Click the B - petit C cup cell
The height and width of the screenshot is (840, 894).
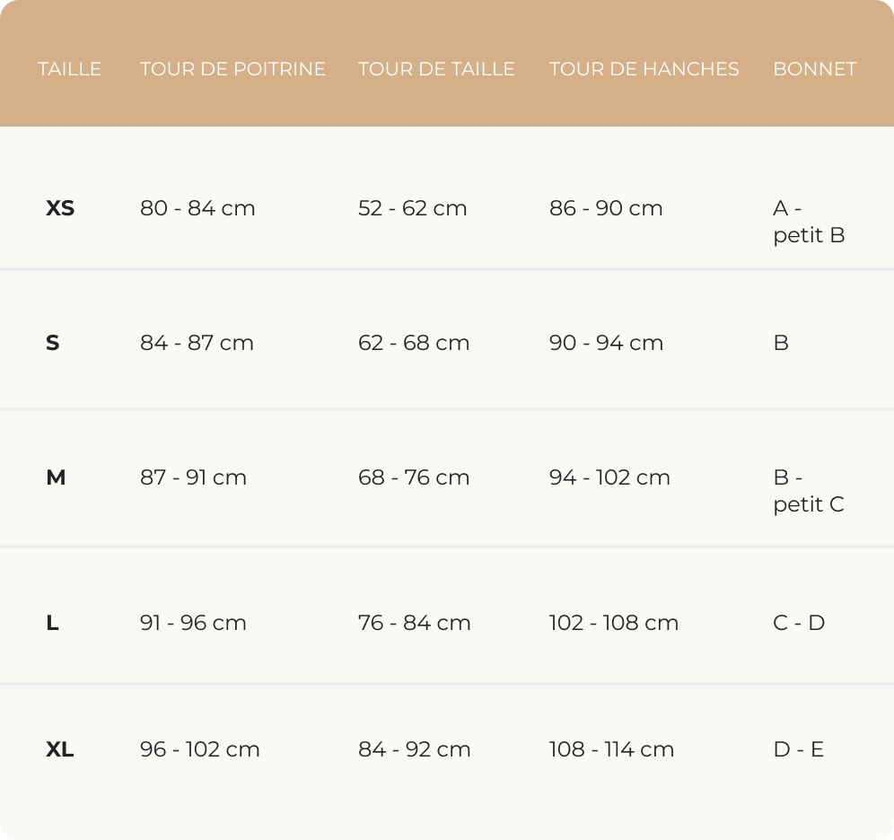click(809, 491)
